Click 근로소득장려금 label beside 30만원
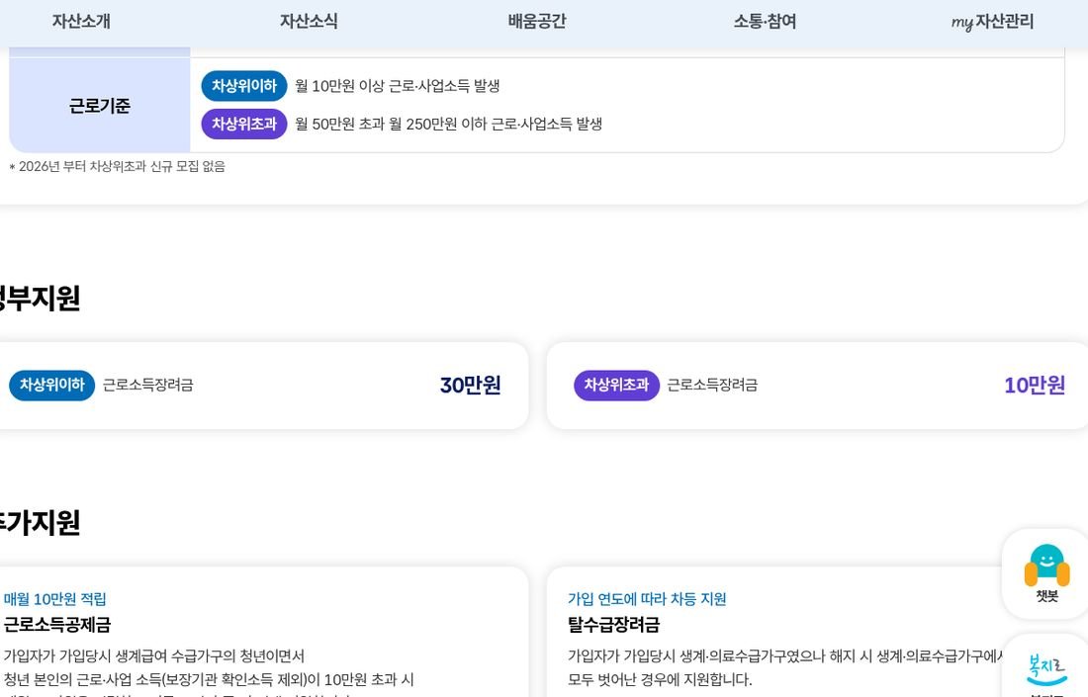Image resolution: width=1088 pixels, height=697 pixels. (x=147, y=385)
